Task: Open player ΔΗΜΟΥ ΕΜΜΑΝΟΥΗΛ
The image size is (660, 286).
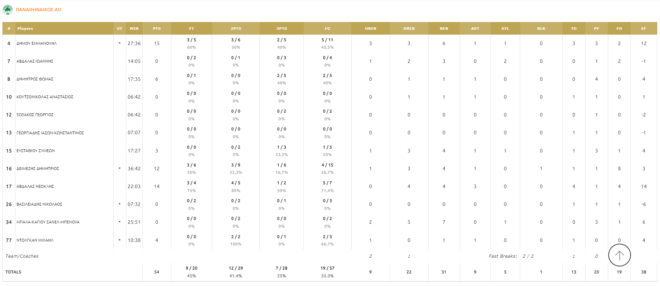Action: [36, 44]
